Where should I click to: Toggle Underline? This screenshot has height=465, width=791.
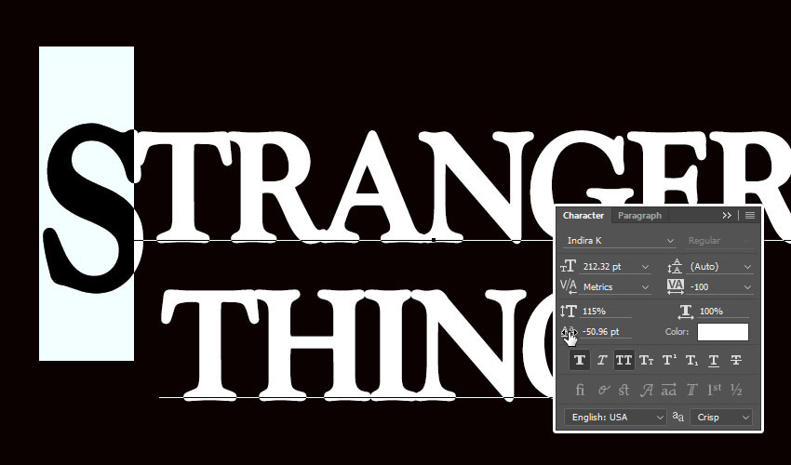click(714, 360)
